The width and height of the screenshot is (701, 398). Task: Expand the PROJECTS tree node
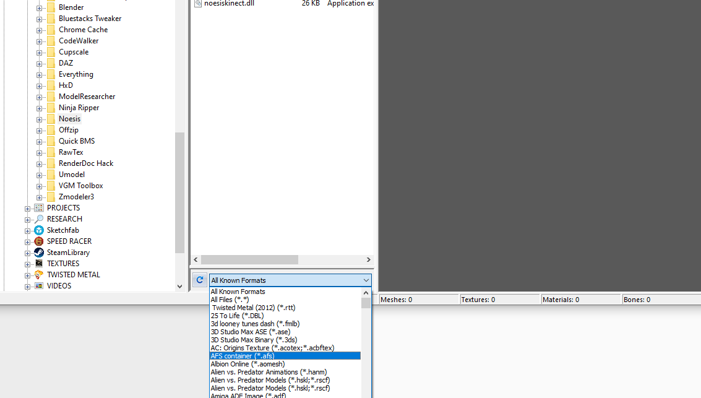tap(28, 209)
